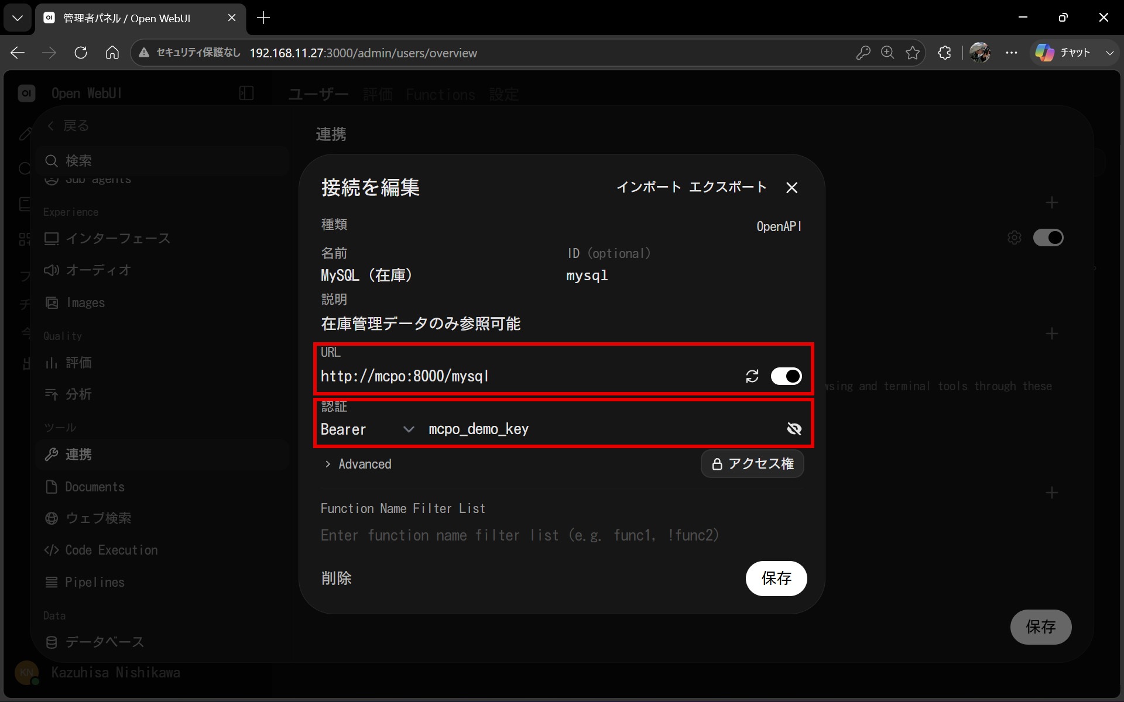Click the ID field containing mysql
Image resolution: width=1124 pixels, height=702 pixels.
tap(684, 275)
